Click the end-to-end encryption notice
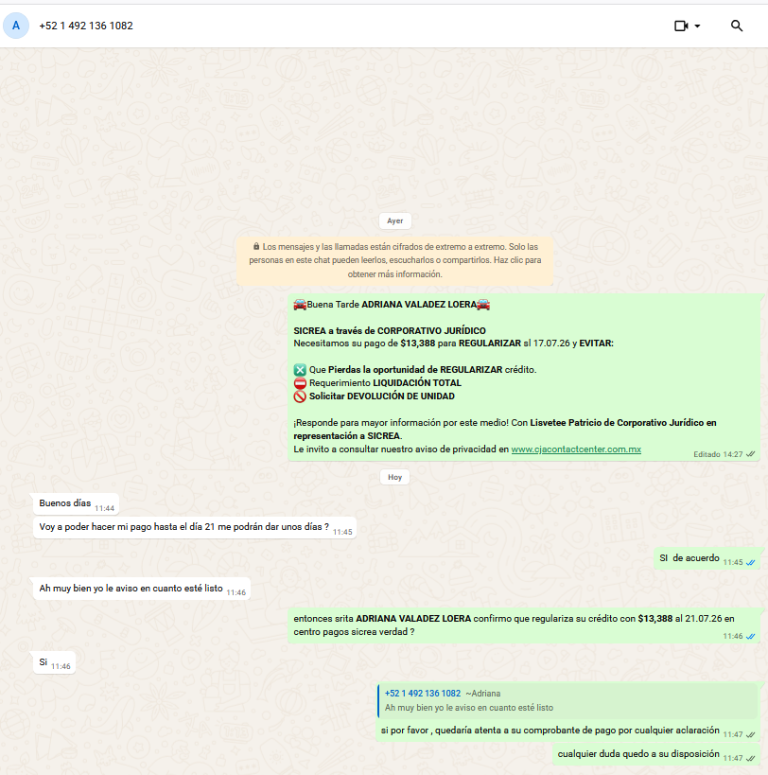 (394, 260)
